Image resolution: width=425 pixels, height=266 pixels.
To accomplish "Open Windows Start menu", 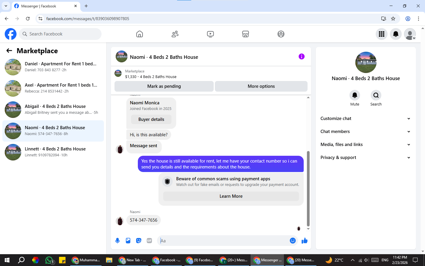I will pyautogui.click(x=7, y=260).
